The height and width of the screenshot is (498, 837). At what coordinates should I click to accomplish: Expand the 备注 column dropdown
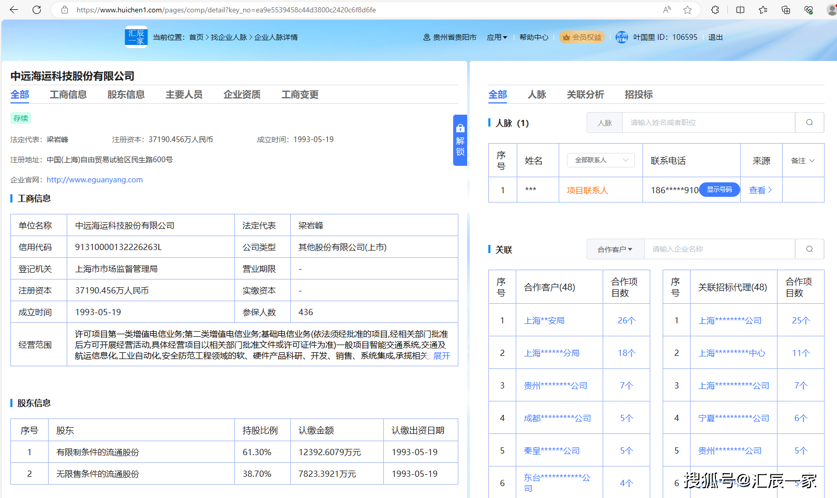[x=803, y=161]
